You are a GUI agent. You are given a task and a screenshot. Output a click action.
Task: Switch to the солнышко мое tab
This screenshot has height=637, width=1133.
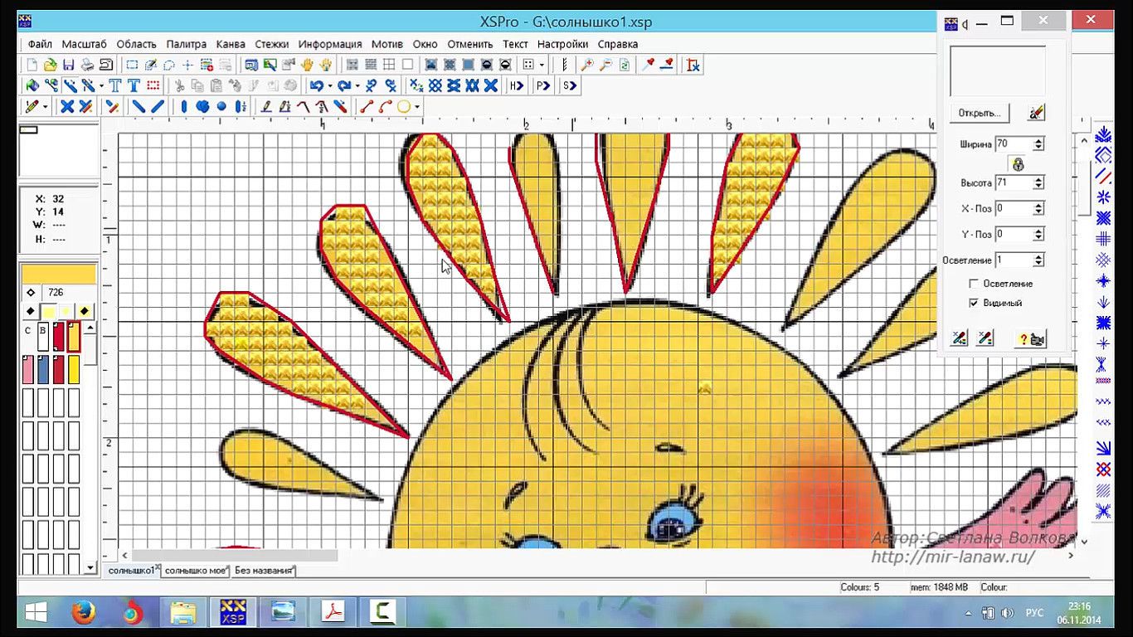point(196,571)
